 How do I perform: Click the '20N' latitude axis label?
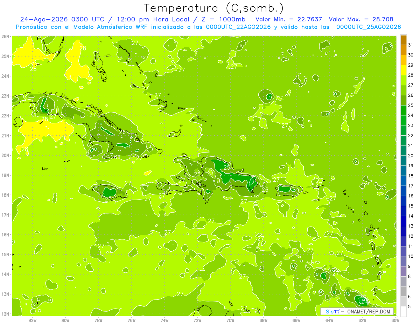click(x=5, y=155)
